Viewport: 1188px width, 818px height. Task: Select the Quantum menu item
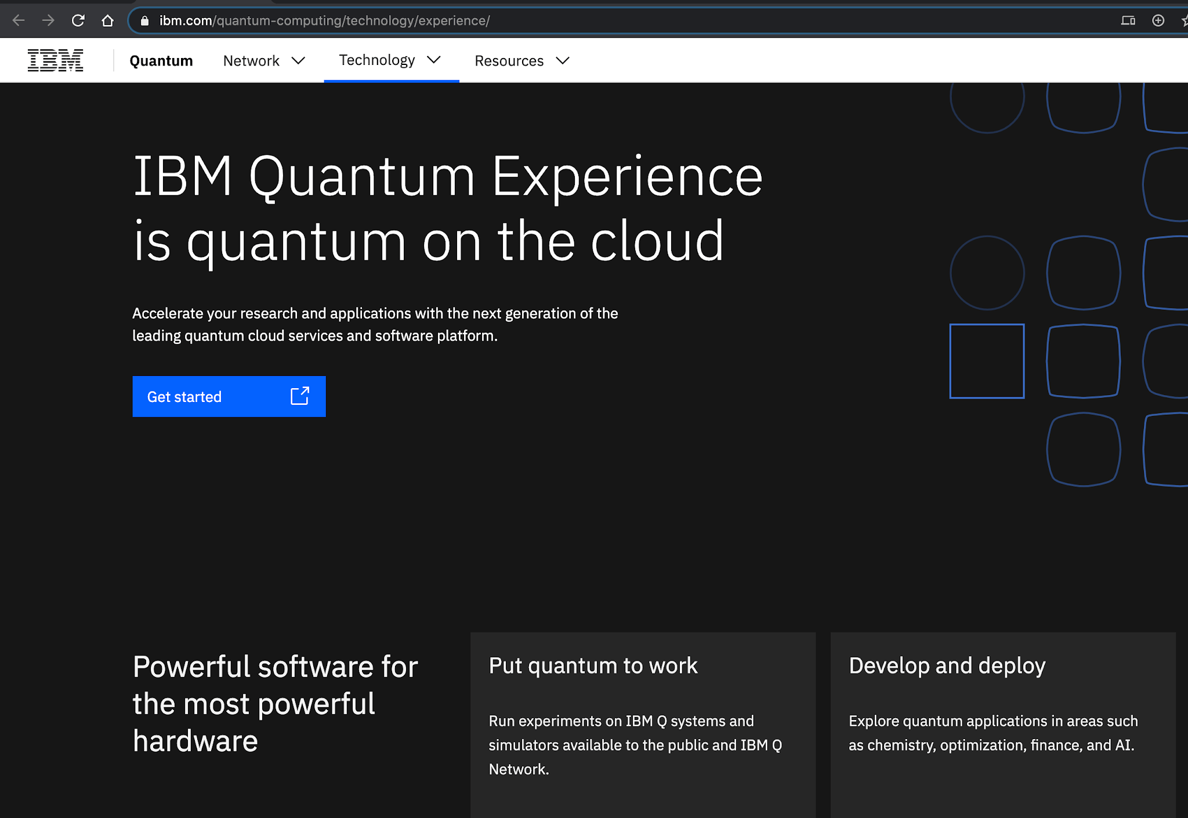161,60
